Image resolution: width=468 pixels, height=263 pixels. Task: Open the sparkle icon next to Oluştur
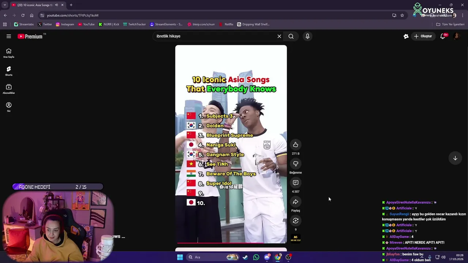click(406, 36)
